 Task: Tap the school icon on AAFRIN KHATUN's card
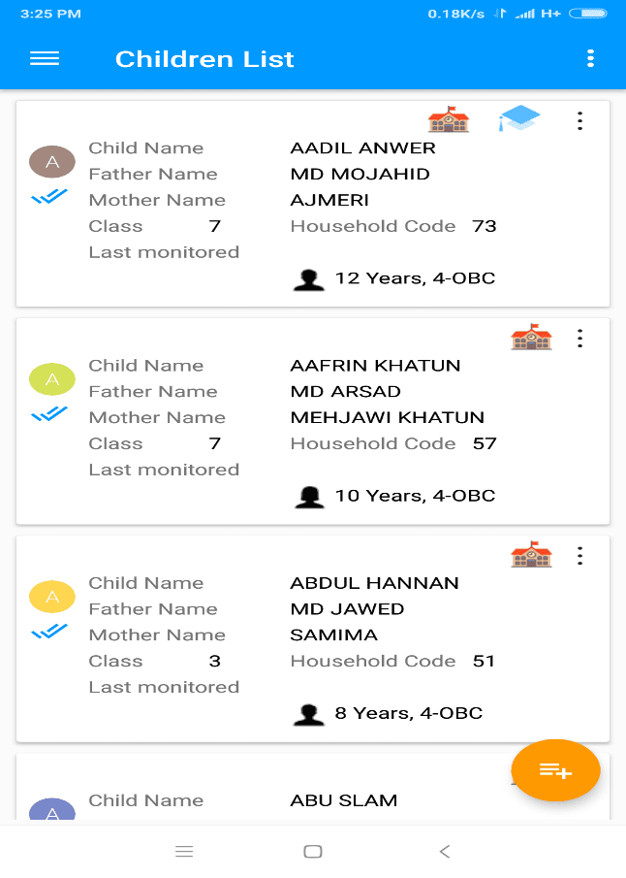coord(531,337)
